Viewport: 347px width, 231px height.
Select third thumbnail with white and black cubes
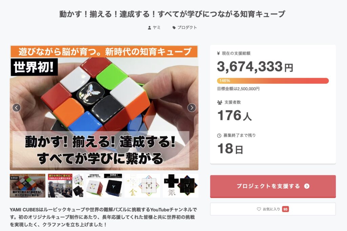(104, 185)
